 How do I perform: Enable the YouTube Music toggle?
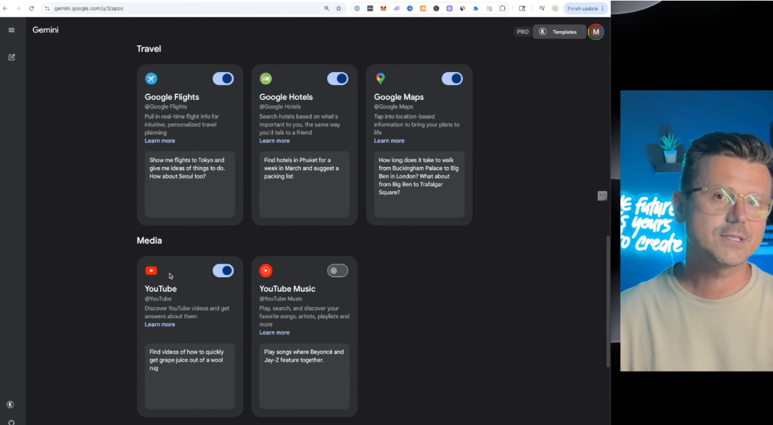338,271
